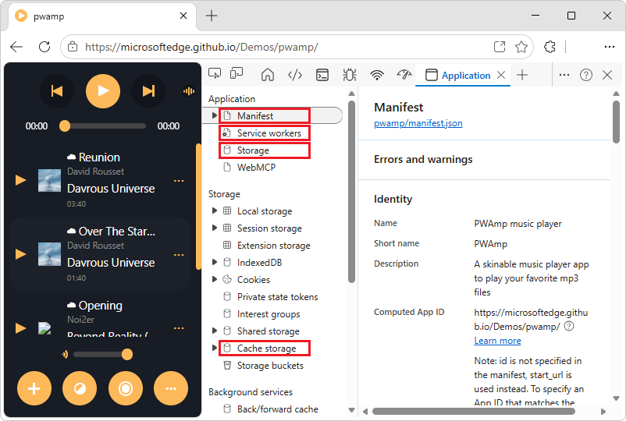
Task: Open the skin theme chooser button
Action: (x=80, y=388)
